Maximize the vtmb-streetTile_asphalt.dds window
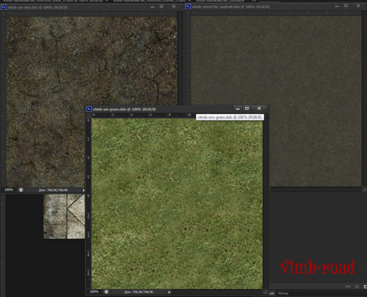 (x=346, y=6)
